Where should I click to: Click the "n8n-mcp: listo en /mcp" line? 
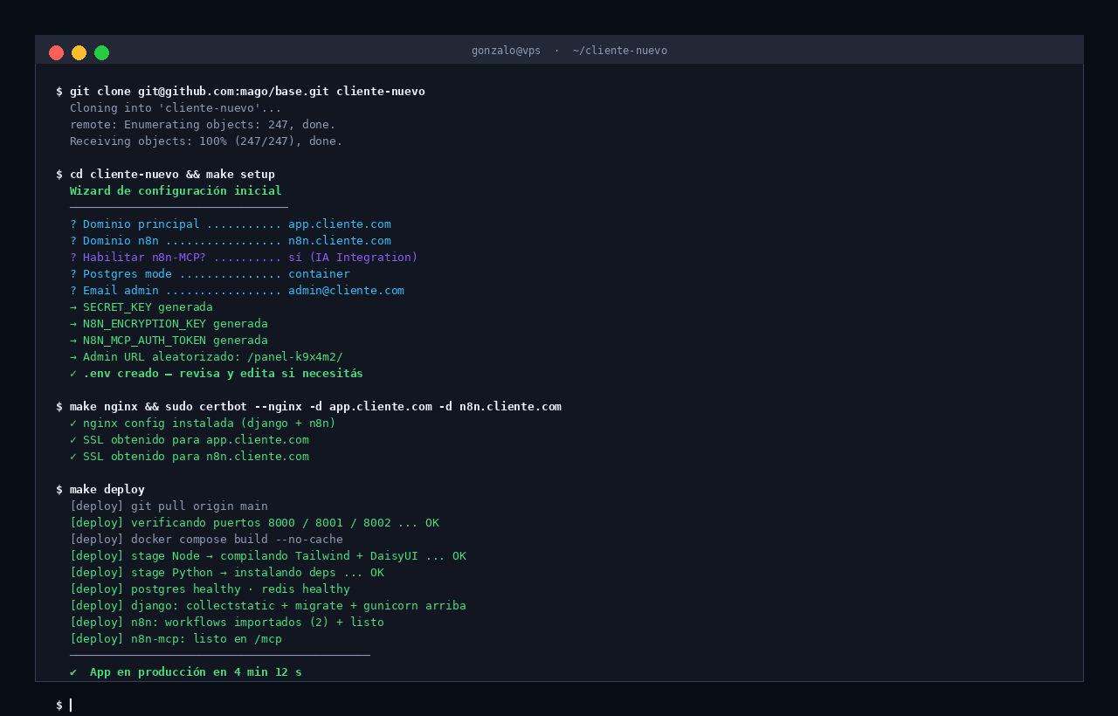coord(176,639)
